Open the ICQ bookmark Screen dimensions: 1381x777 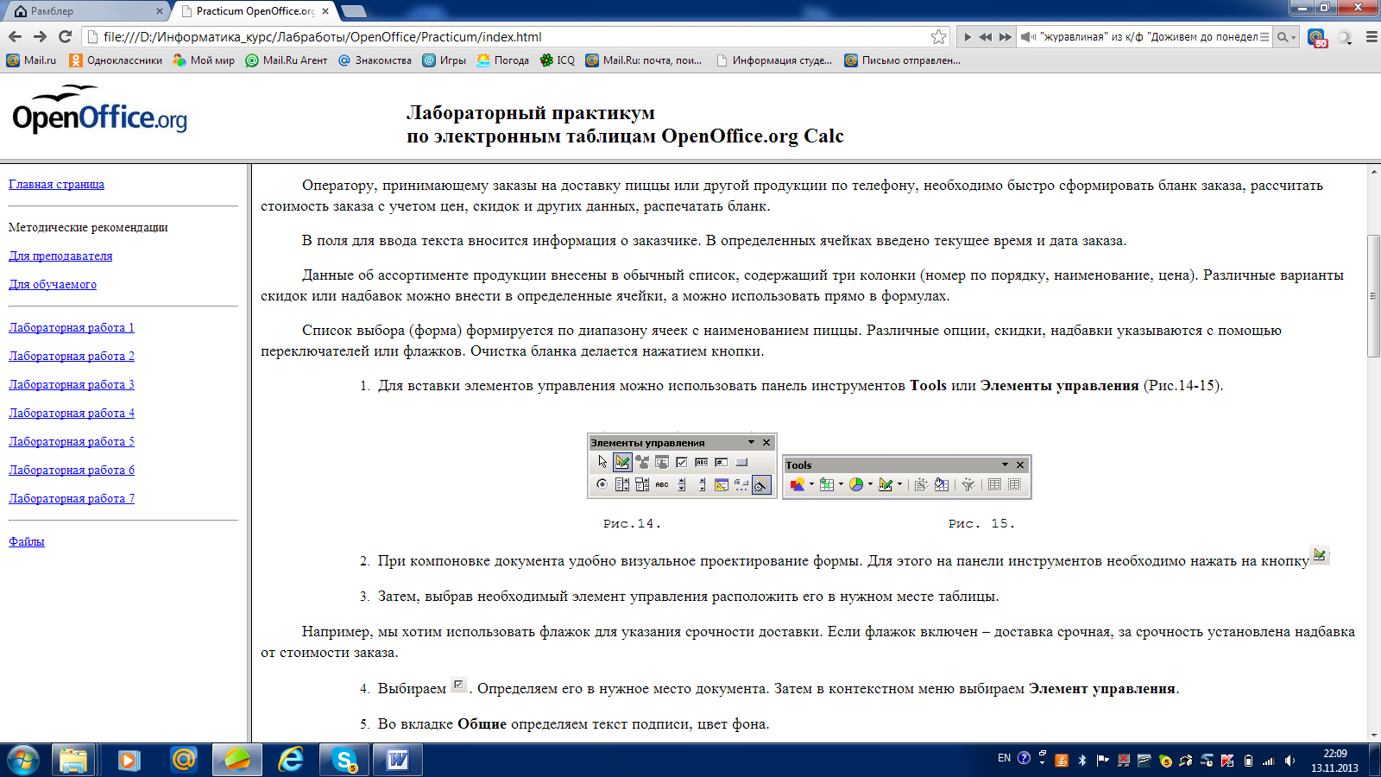coord(557,60)
